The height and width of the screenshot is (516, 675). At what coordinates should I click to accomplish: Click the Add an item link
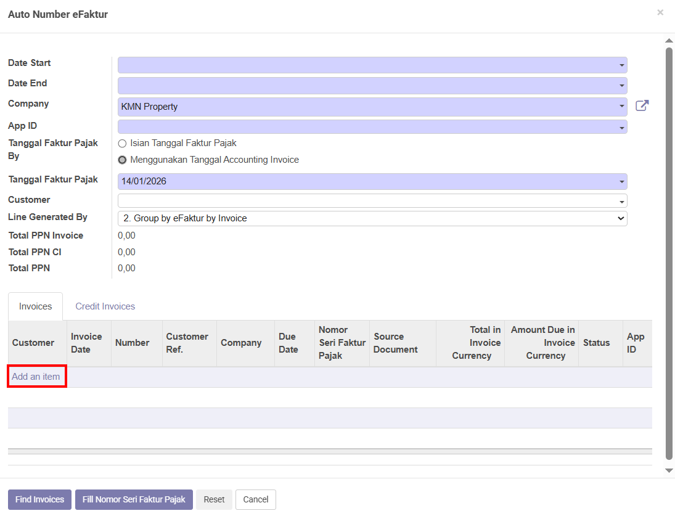tap(36, 377)
